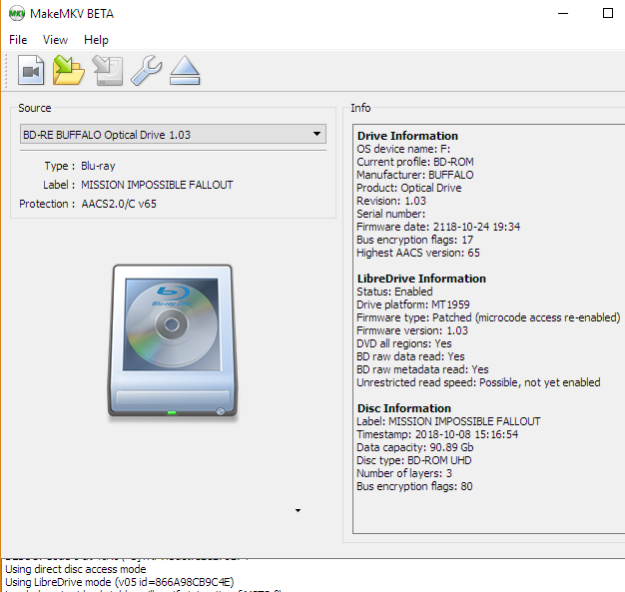Open the View menu

tap(55, 40)
